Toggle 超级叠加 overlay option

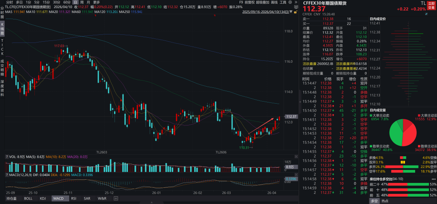(263, 2)
